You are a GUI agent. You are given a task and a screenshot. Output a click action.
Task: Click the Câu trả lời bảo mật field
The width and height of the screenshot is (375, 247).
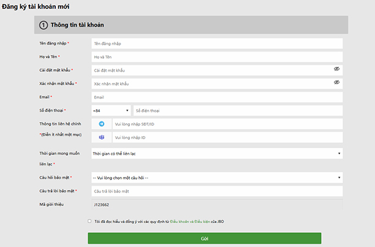click(216, 191)
